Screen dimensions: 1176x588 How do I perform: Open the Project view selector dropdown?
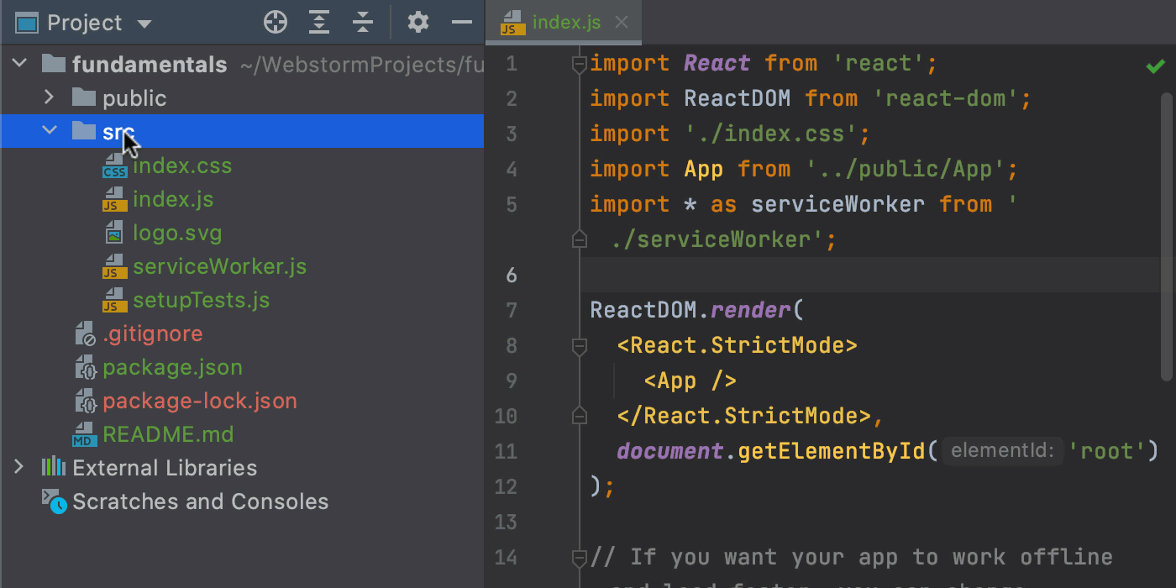[x=144, y=23]
